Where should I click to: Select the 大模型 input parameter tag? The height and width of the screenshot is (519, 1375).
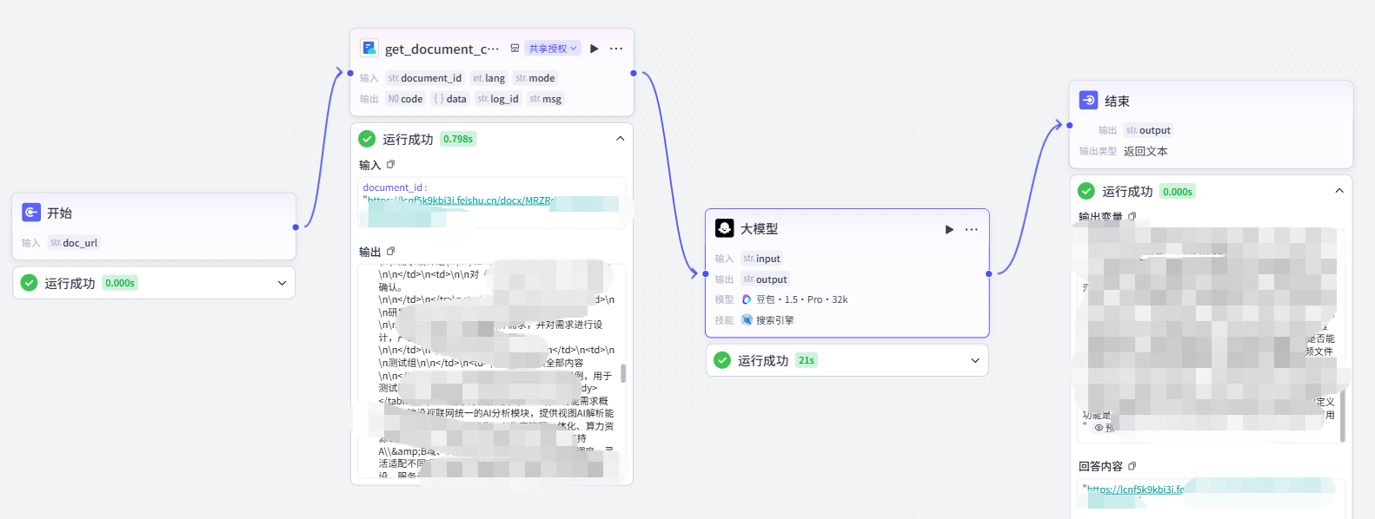[762, 259]
